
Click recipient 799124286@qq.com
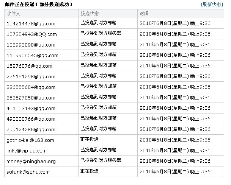point(31,129)
